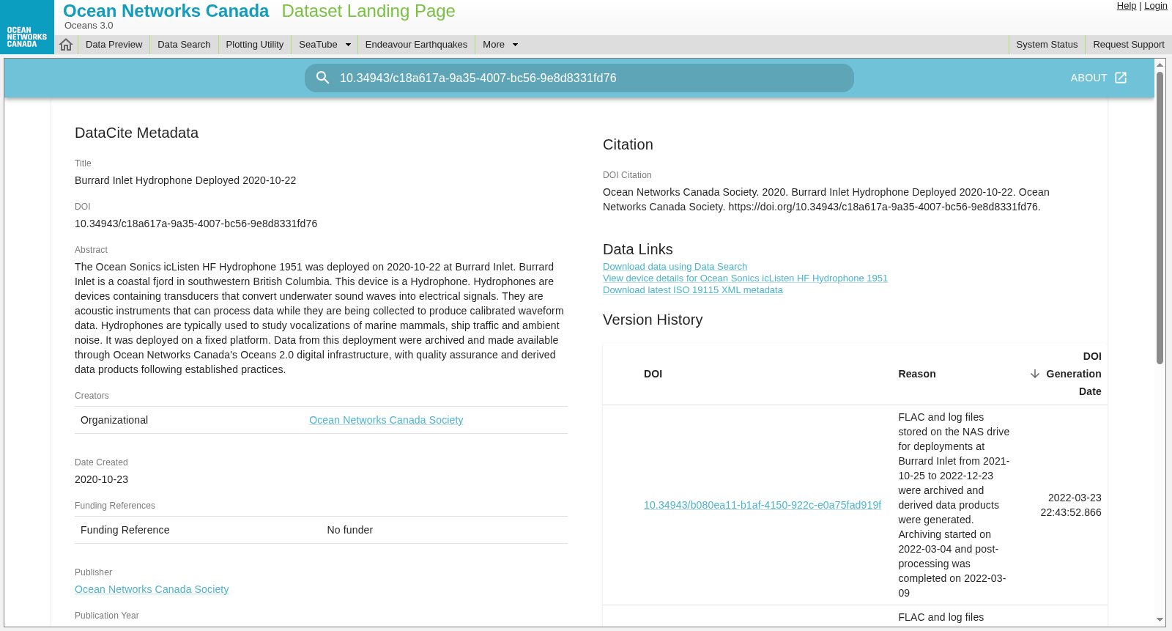This screenshot has width=1172, height=631.
Task: Click the page scrollbar thumb
Action: (x=1160, y=218)
